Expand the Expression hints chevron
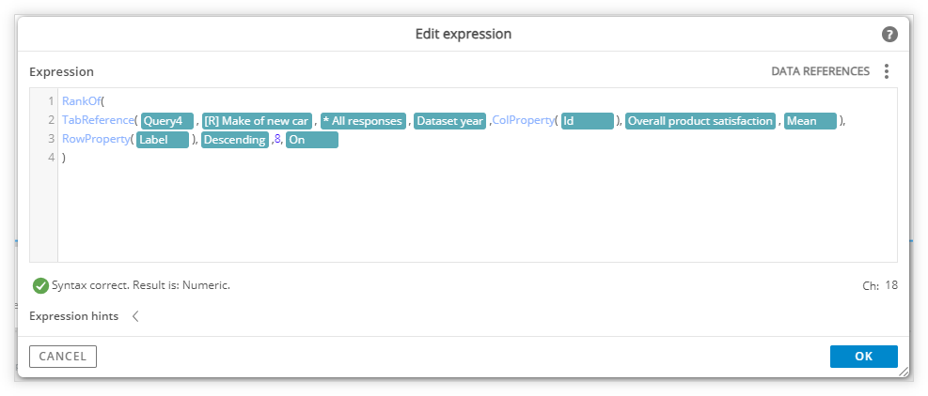 pyautogui.click(x=135, y=316)
